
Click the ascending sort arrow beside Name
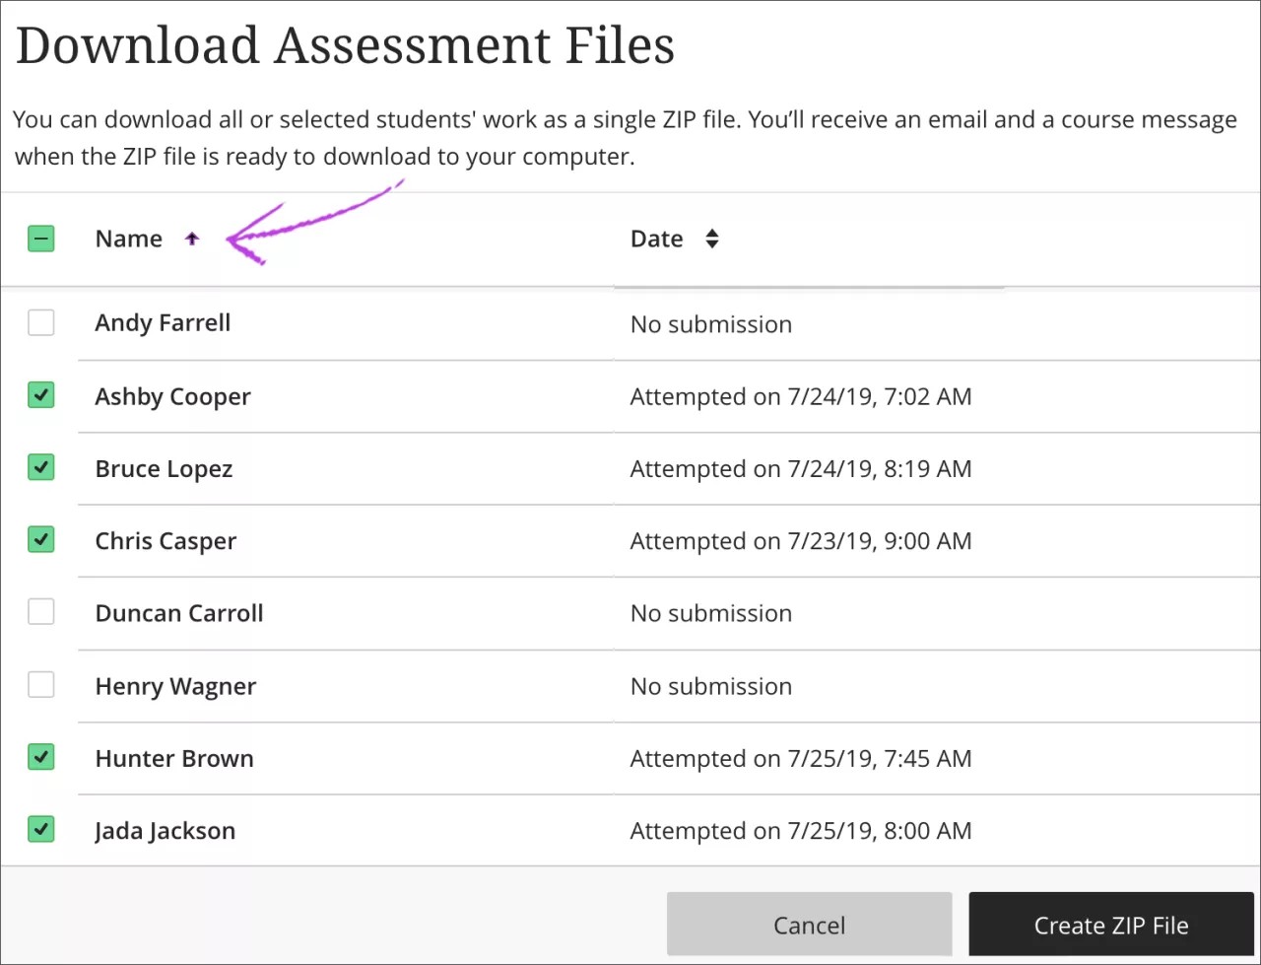click(x=193, y=238)
